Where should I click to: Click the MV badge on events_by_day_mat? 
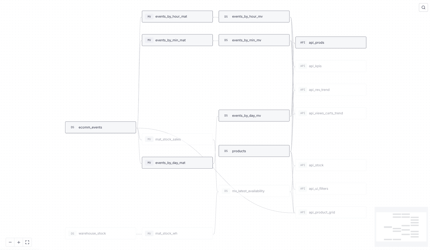[x=149, y=163]
